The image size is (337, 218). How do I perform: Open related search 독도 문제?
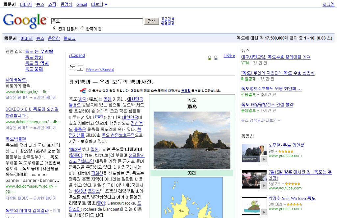pos(34,69)
